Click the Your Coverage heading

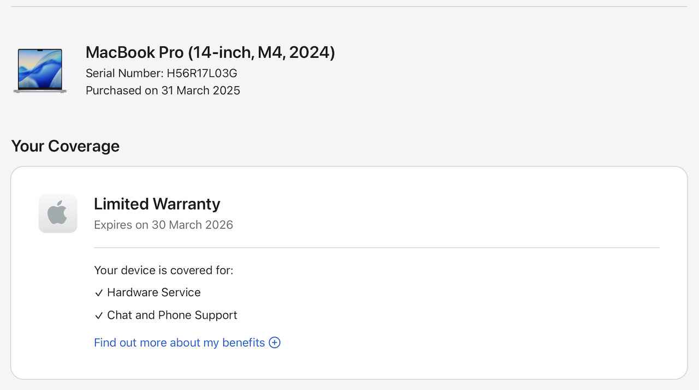point(65,146)
